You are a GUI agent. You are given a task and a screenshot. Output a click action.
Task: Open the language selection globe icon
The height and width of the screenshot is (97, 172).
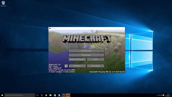66,66
